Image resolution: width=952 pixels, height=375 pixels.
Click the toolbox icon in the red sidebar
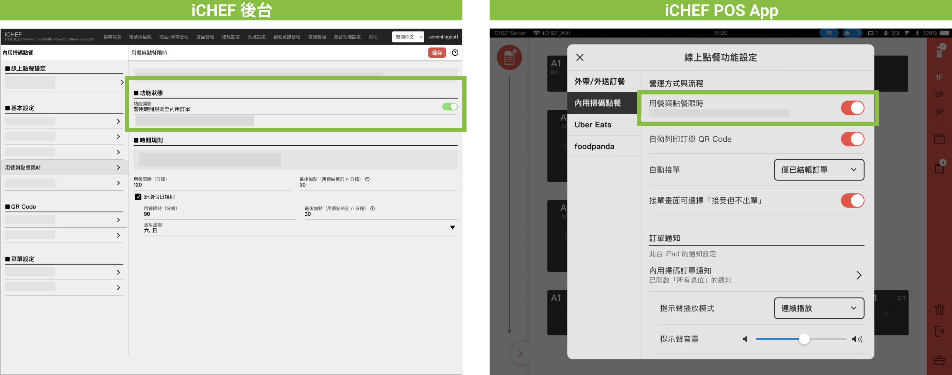(x=939, y=360)
